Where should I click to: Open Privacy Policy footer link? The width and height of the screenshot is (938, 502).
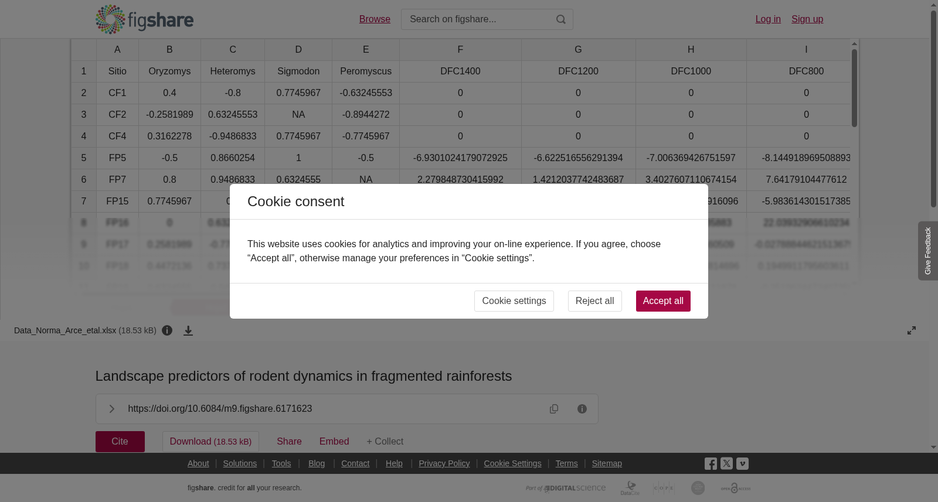(444, 463)
